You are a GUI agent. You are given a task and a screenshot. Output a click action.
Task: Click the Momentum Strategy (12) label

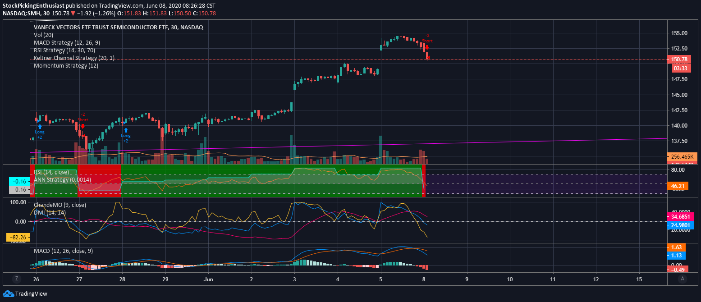(66, 66)
